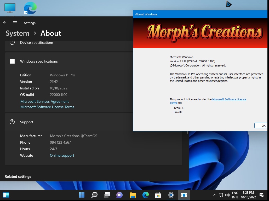The image size is (269, 201).
Task: Open the Settings hamburger navigation menu
Action: coord(15,23)
